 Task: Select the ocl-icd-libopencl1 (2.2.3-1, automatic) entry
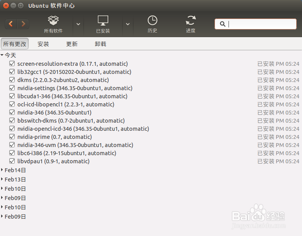click(x=66, y=104)
